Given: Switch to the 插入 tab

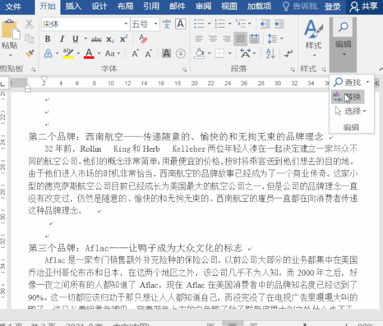Looking at the screenshot, I should (x=73, y=7).
